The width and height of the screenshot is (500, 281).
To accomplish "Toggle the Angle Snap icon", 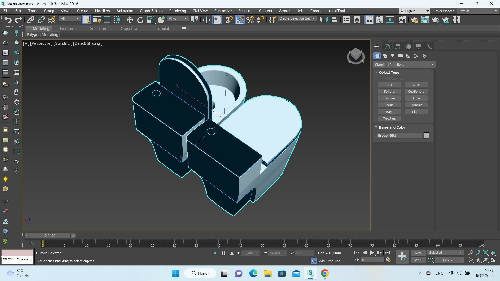I will (240, 20).
